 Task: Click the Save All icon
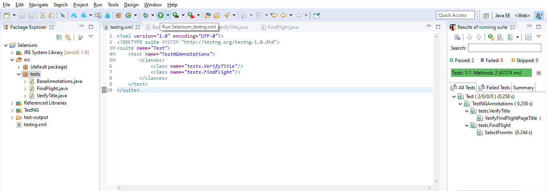click(x=30, y=15)
